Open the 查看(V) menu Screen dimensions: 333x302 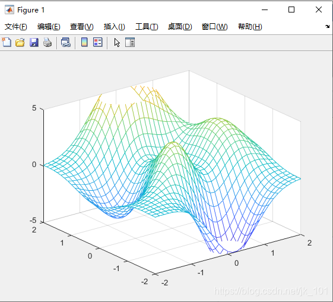82,27
